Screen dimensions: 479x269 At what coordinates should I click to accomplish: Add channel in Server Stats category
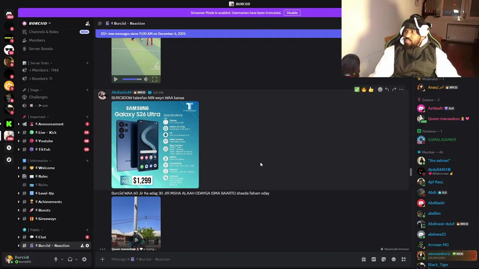tap(87, 63)
